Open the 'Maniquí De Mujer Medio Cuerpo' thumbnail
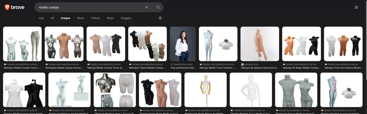The height and width of the screenshot is (114, 367). coord(301,44)
